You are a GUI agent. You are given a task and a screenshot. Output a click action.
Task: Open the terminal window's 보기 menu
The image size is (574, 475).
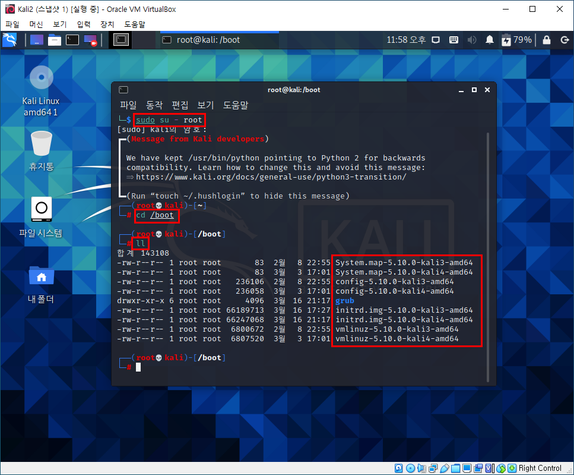(205, 105)
